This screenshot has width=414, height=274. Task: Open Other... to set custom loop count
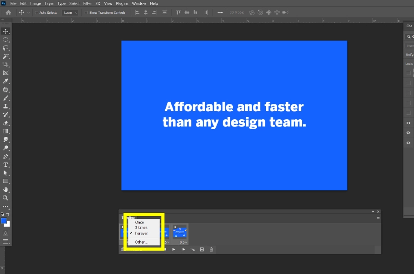(141, 241)
